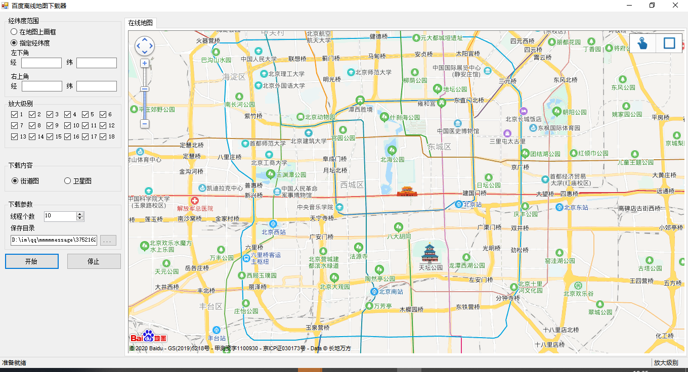Pan the map up with the arrow control
Image resolution: width=688 pixels, height=372 pixels.
(x=145, y=39)
